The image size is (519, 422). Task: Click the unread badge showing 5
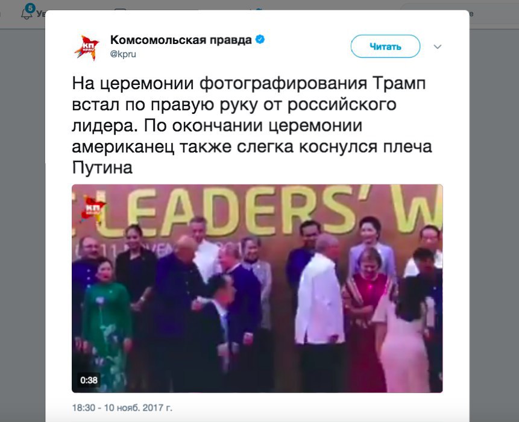pos(30,8)
